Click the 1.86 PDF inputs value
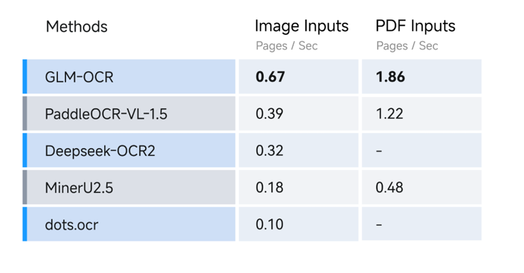The width and height of the screenshot is (524, 273). pos(390,77)
